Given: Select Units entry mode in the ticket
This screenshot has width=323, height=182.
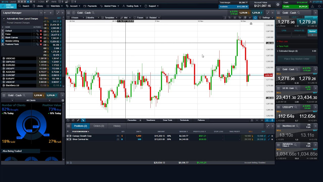Looking at the screenshot, I should (x=284, y=31).
